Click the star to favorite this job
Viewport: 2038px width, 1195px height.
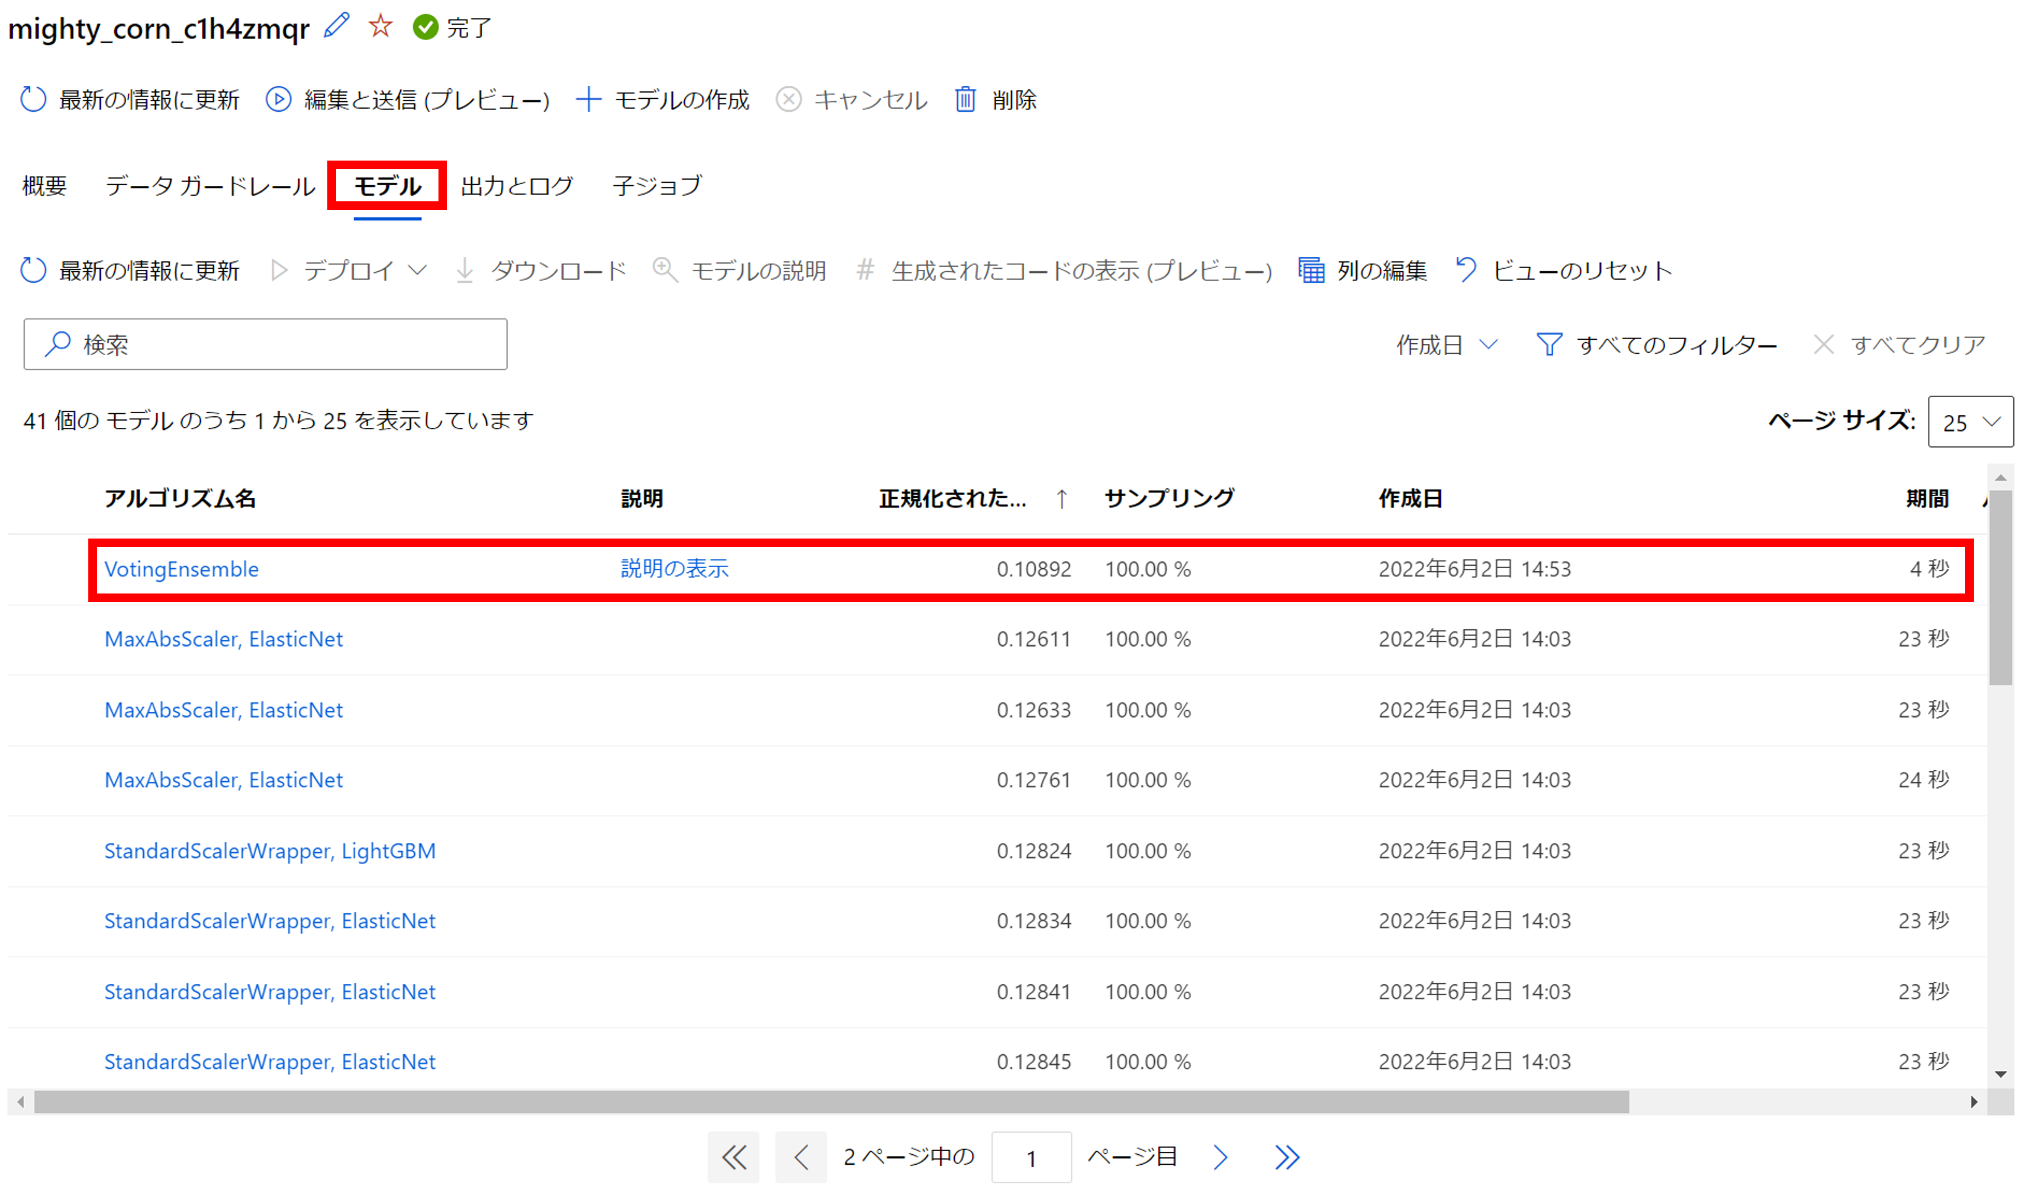pyautogui.click(x=379, y=27)
